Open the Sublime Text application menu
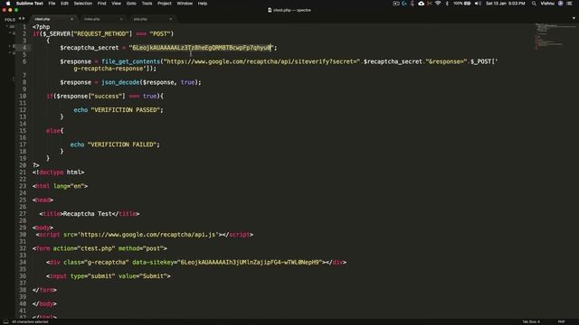Screen dimensions: 579x325 coord(30,4)
